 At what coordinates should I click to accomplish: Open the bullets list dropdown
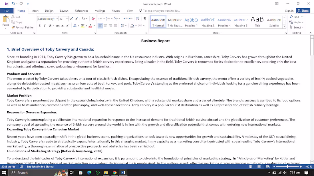(104, 19)
